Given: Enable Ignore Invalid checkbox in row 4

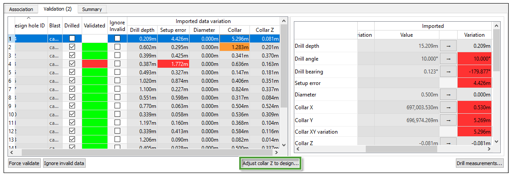Looking at the screenshot, I should 117,64.
